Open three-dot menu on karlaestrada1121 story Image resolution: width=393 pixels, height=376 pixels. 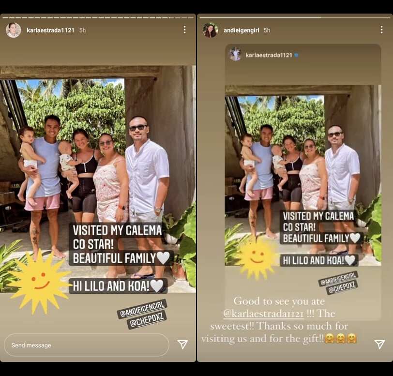click(184, 30)
